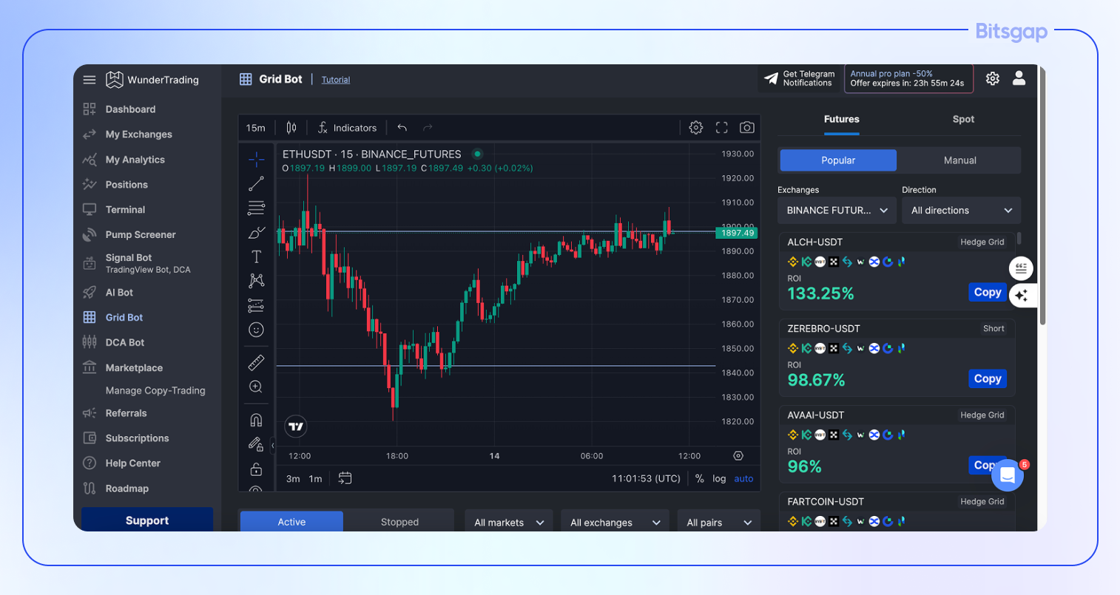Undo the last chart action
Image resolution: width=1120 pixels, height=595 pixels.
click(402, 127)
